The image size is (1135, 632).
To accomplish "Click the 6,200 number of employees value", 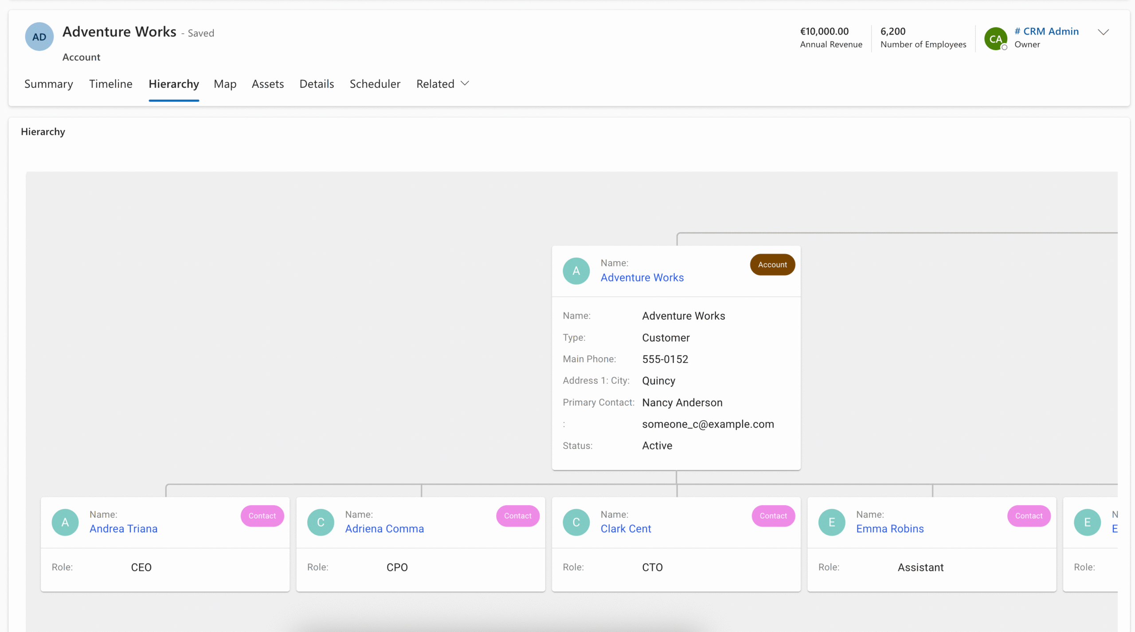I will point(893,31).
